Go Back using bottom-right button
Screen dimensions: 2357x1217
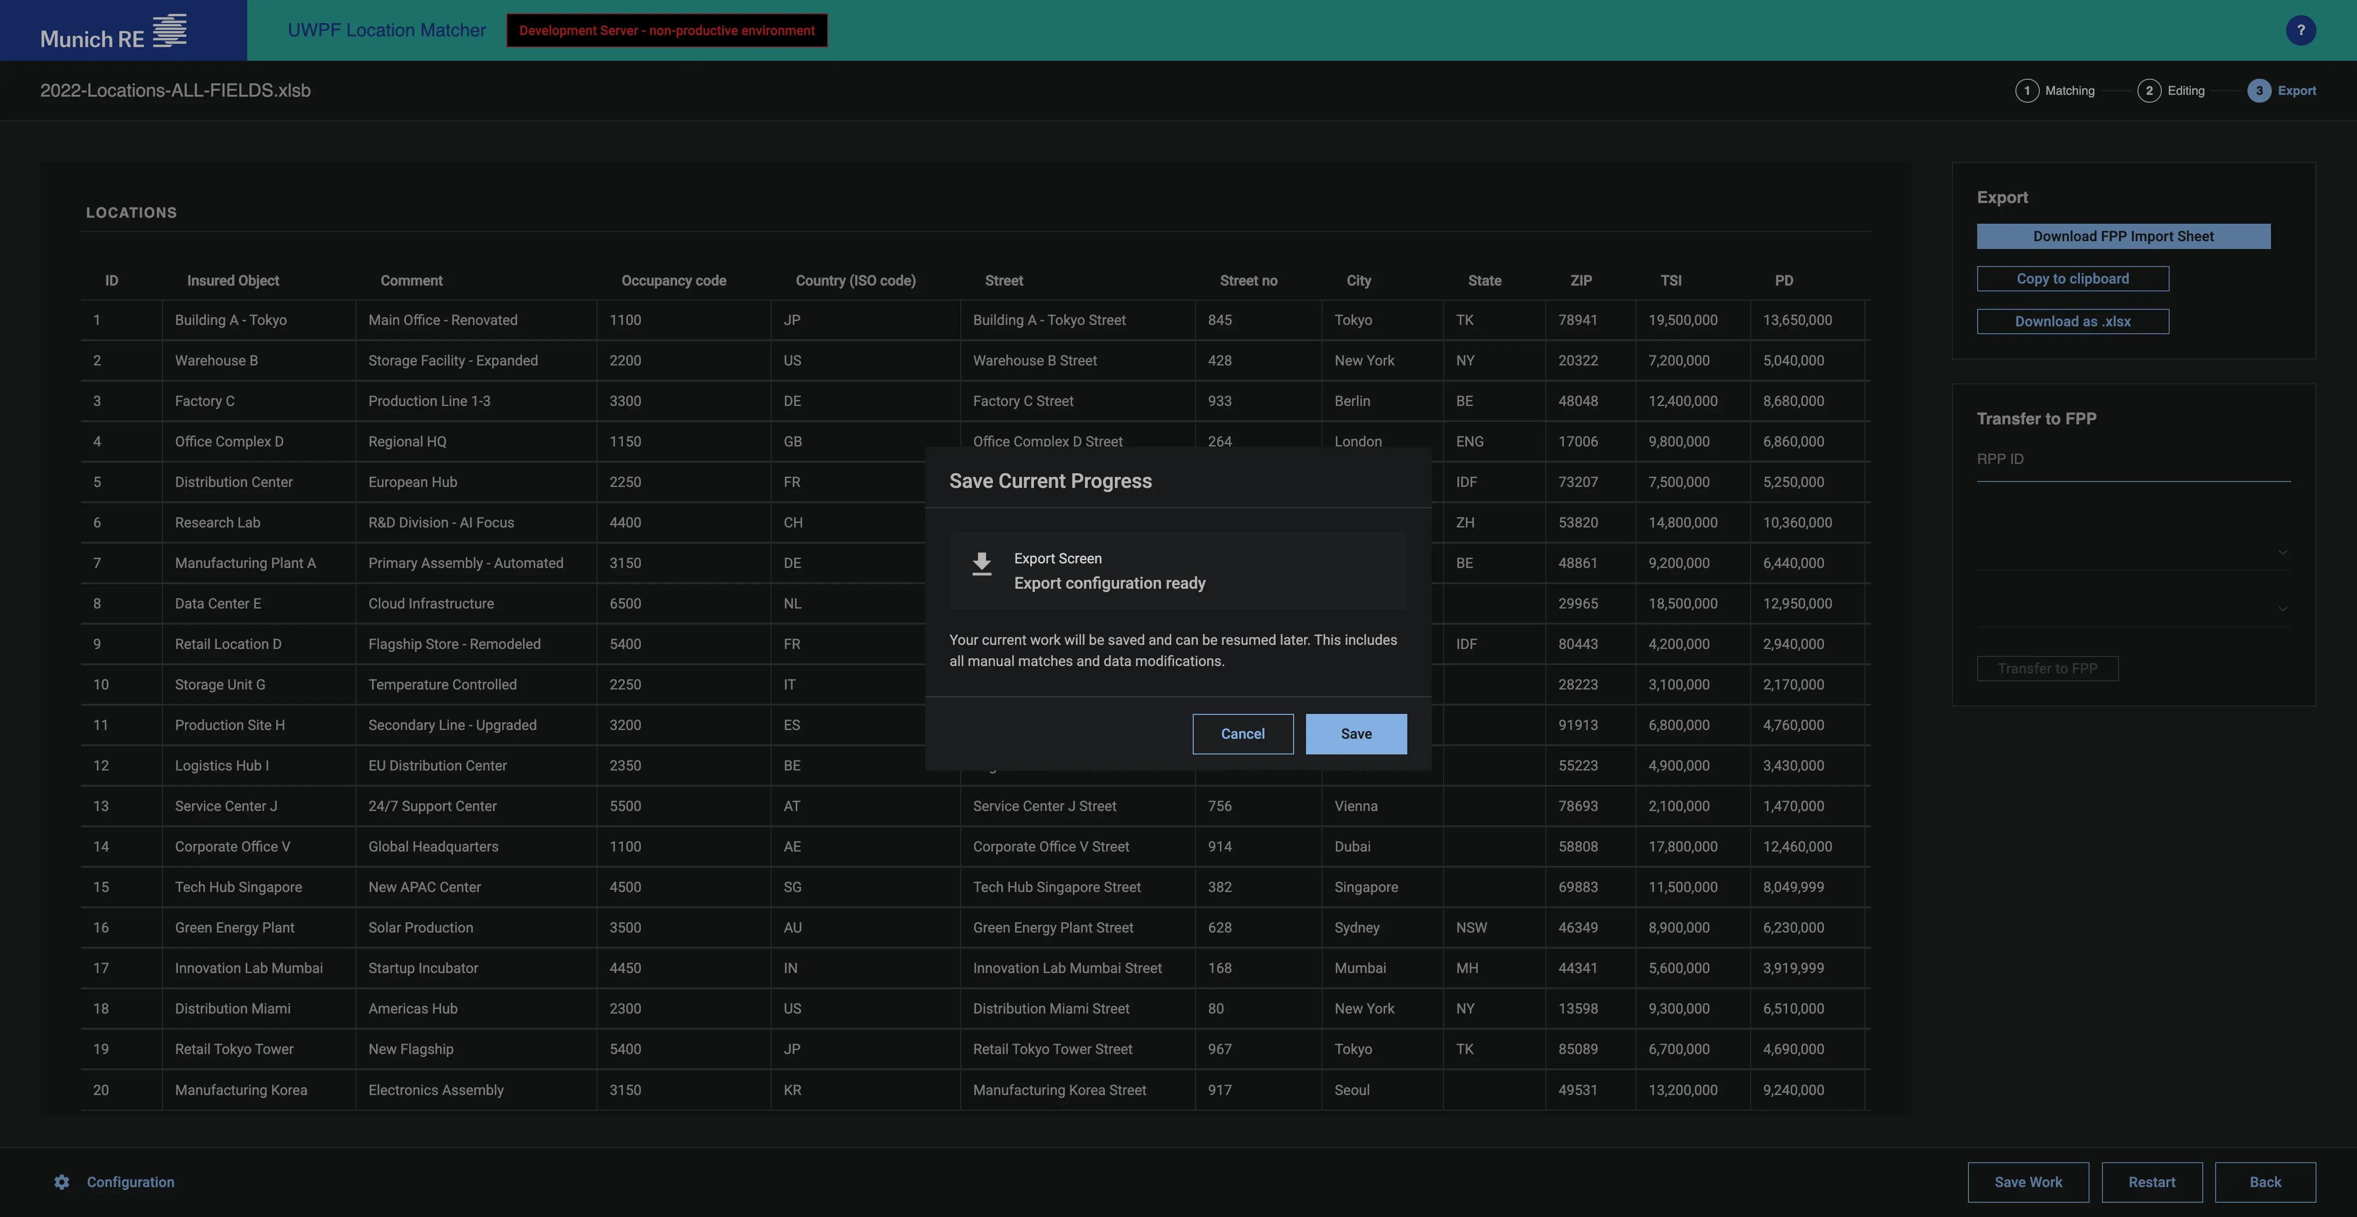[2264, 1181]
